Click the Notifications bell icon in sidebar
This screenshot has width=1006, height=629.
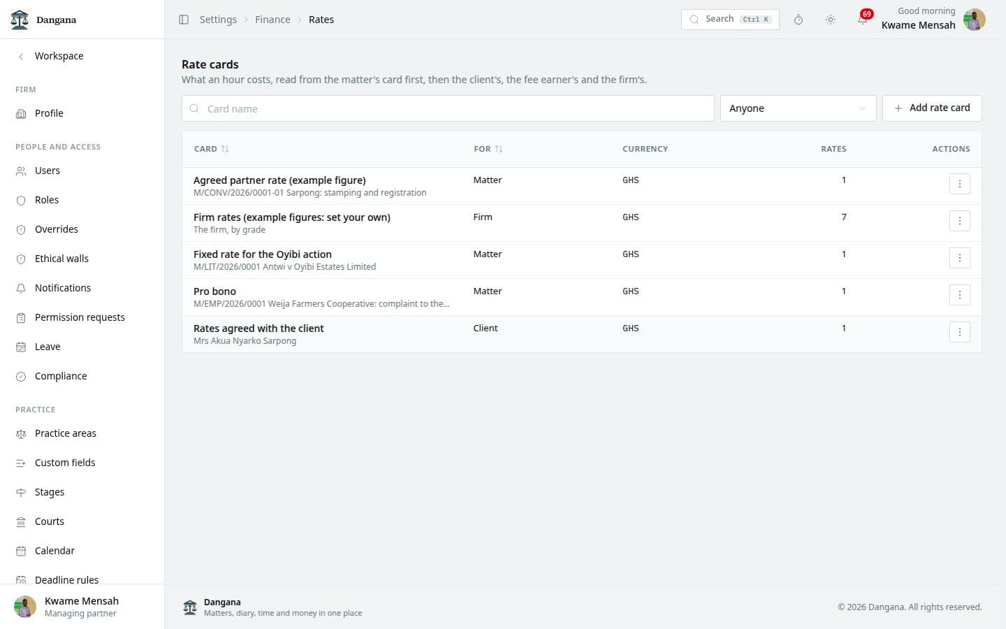[x=21, y=288]
